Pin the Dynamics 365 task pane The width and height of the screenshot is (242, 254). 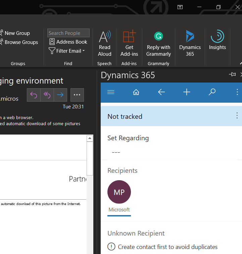[x=232, y=74]
